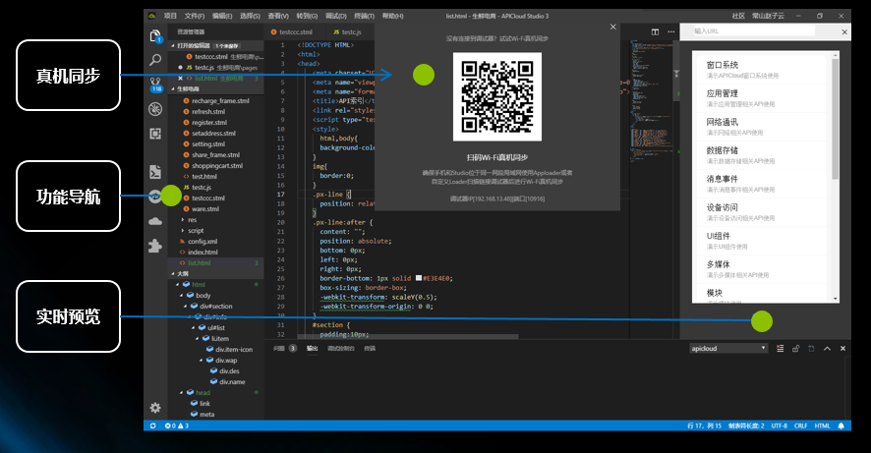
Task: Click the sync icon in status bar
Action: (152, 425)
